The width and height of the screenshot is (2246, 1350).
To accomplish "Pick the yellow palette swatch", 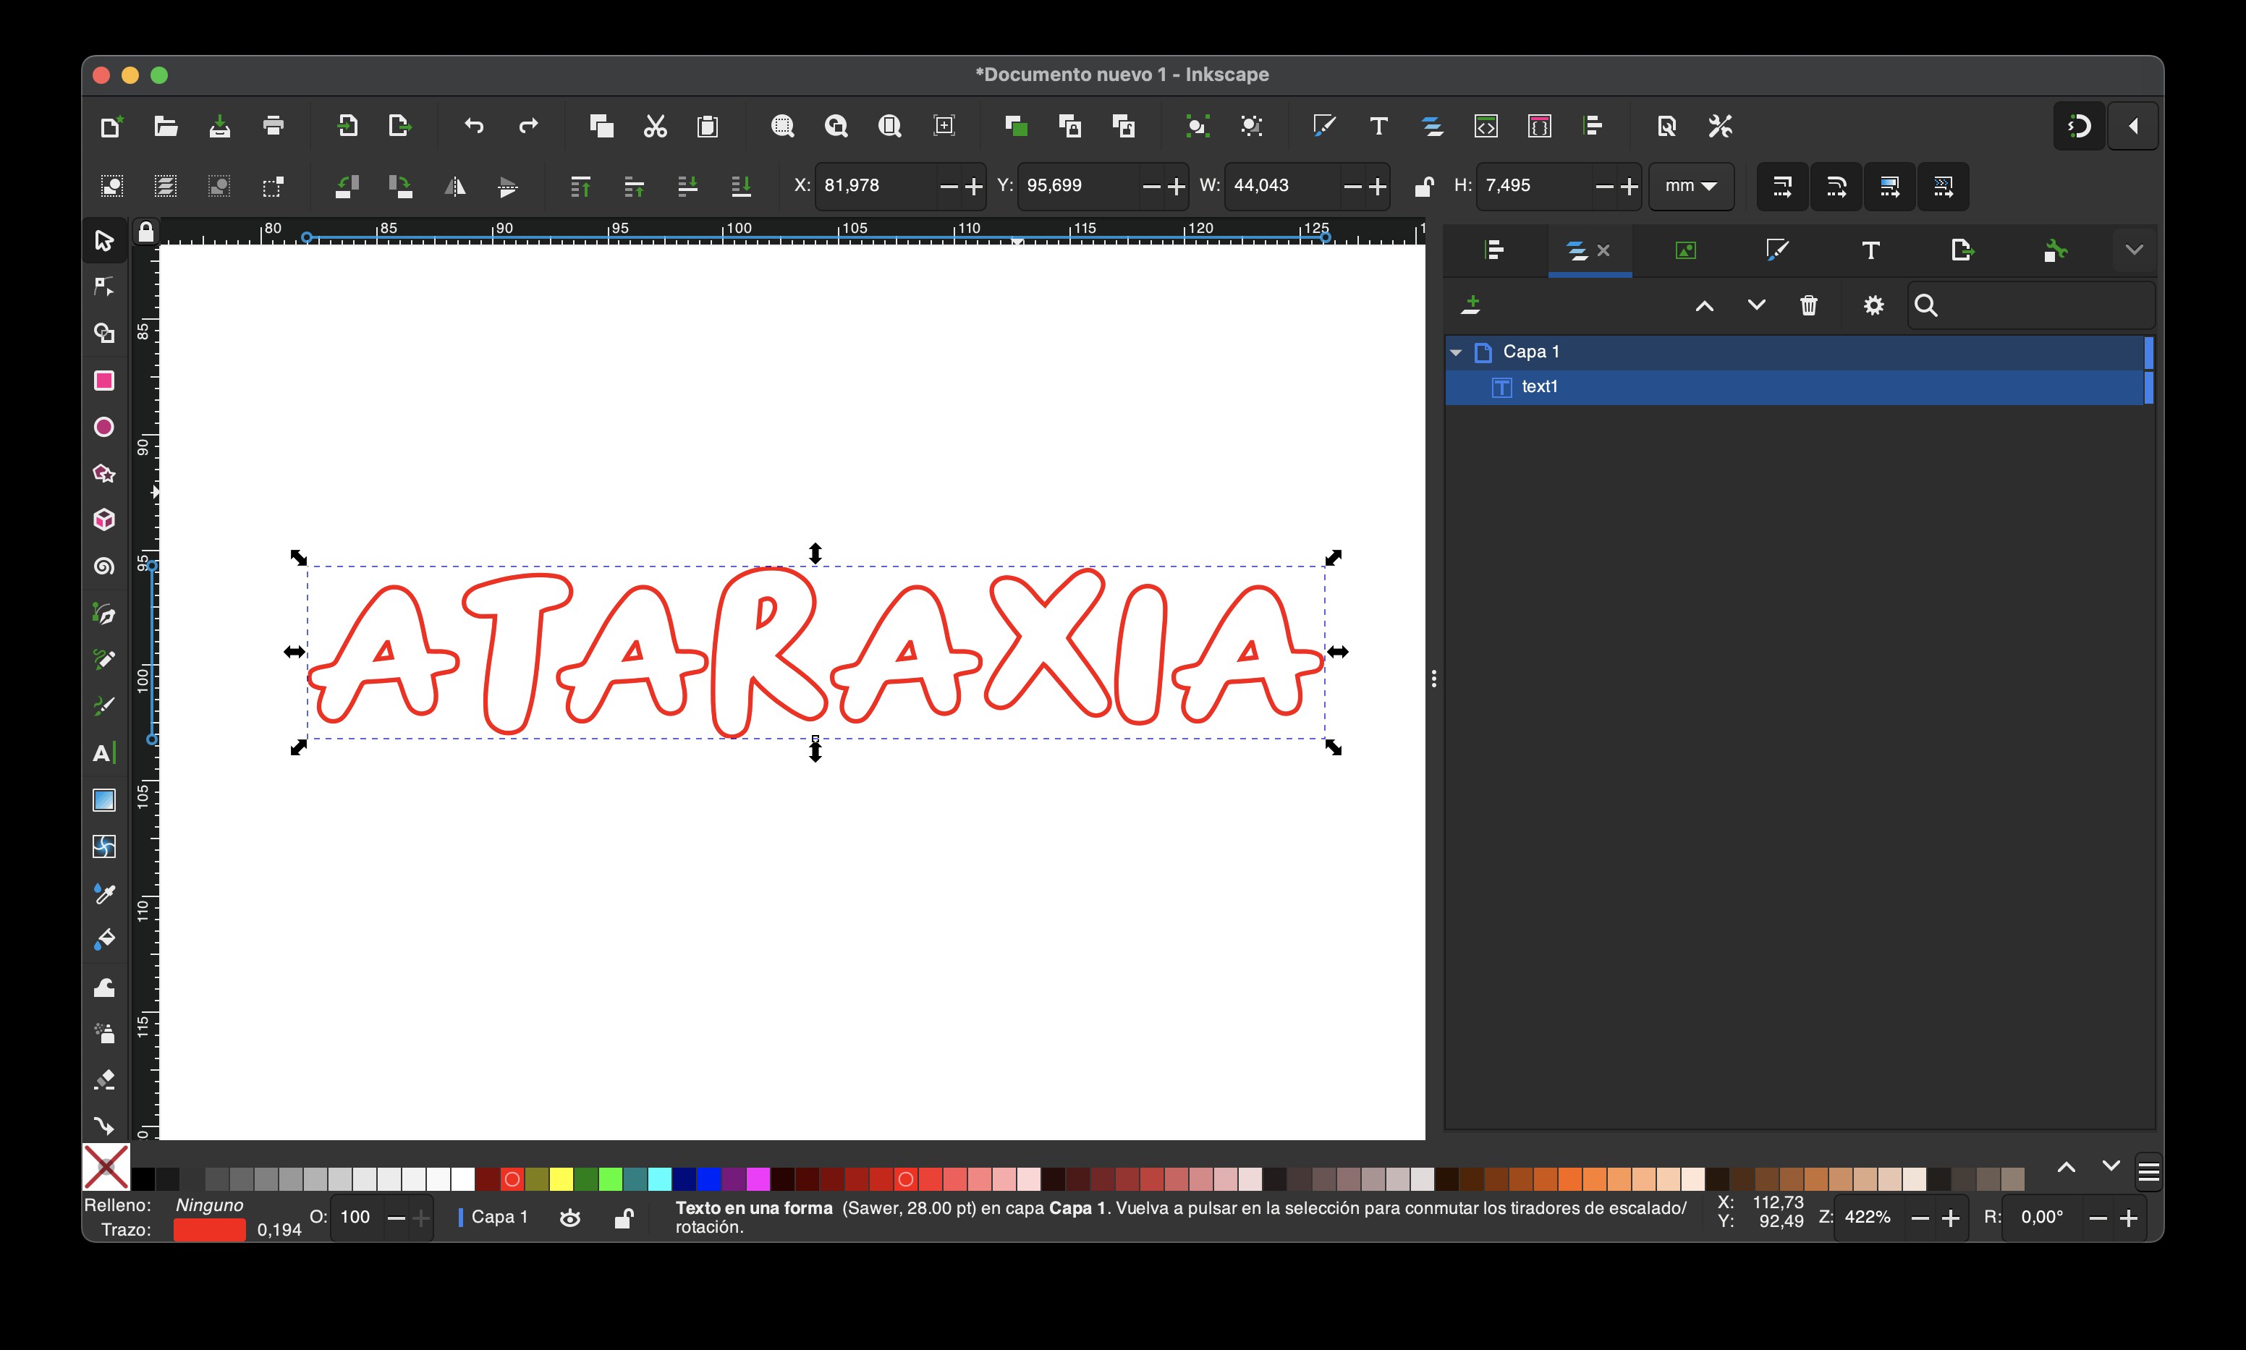I will (x=561, y=1180).
